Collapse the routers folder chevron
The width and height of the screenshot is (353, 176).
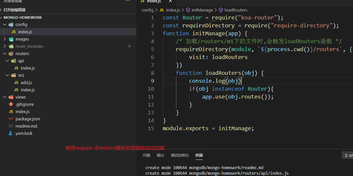click(x=5, y=53)
